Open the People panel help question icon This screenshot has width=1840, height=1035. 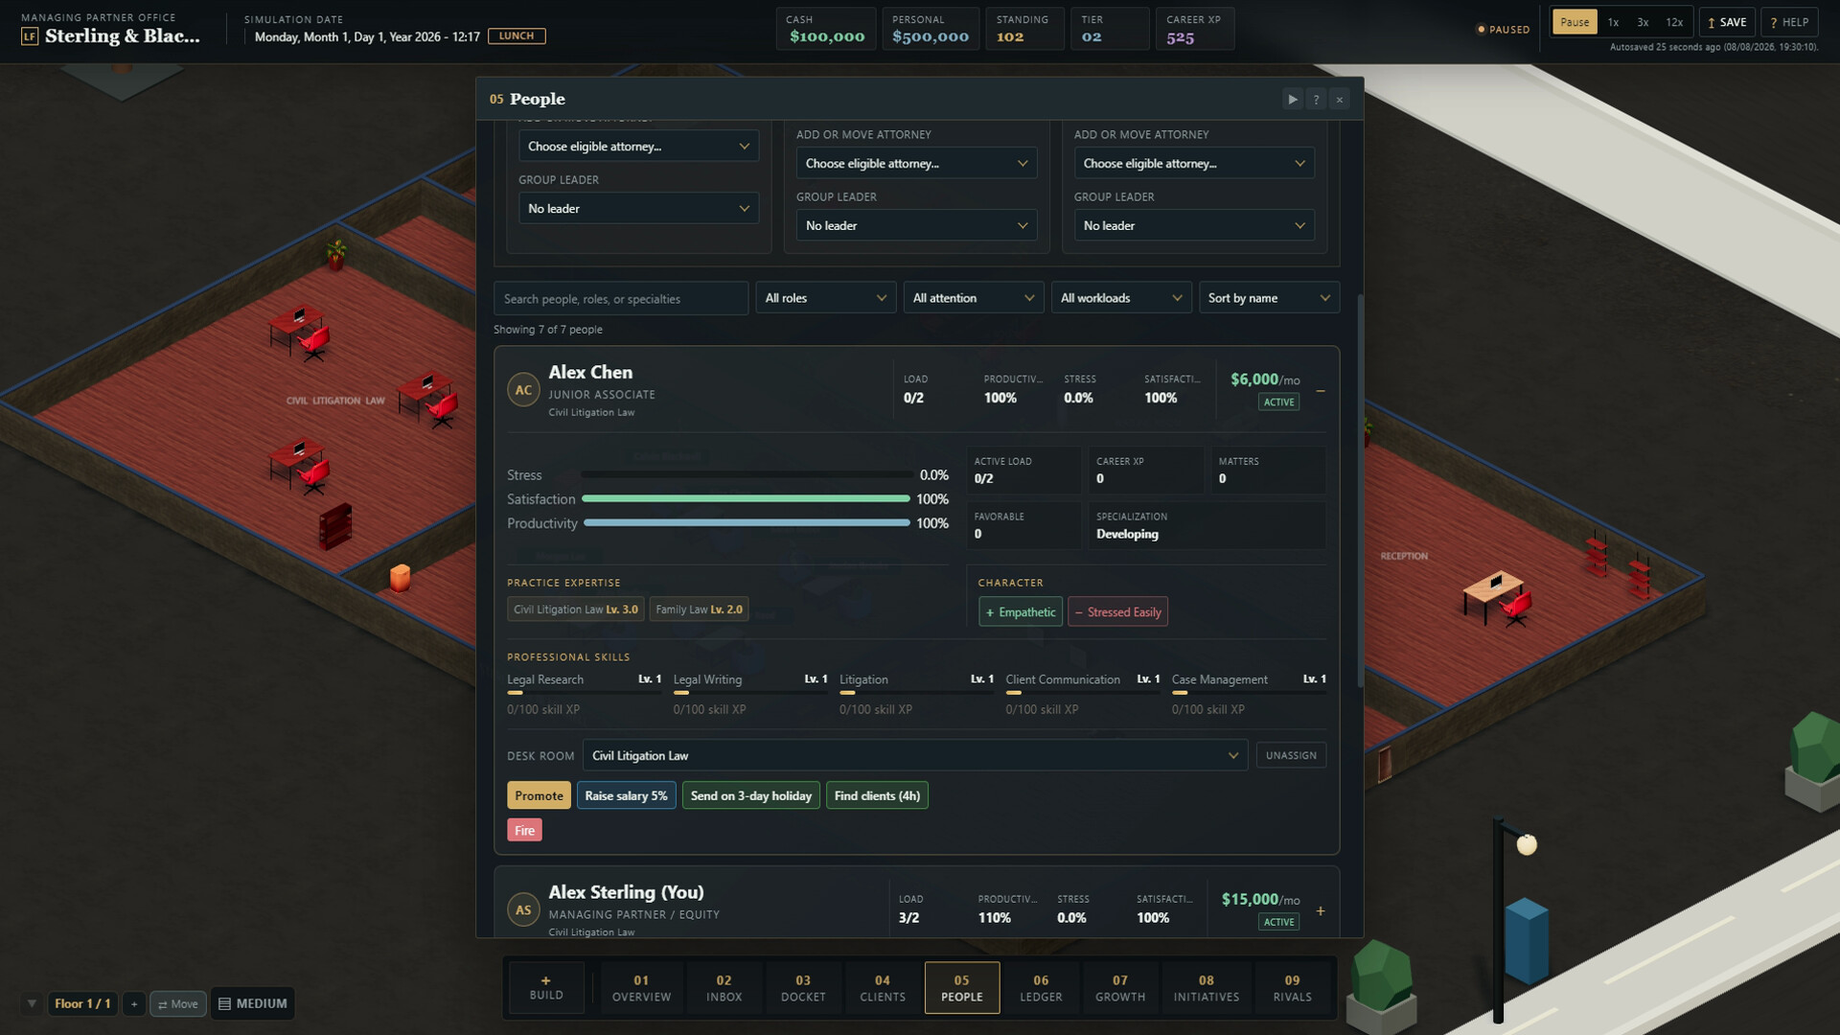(1316, 99)
